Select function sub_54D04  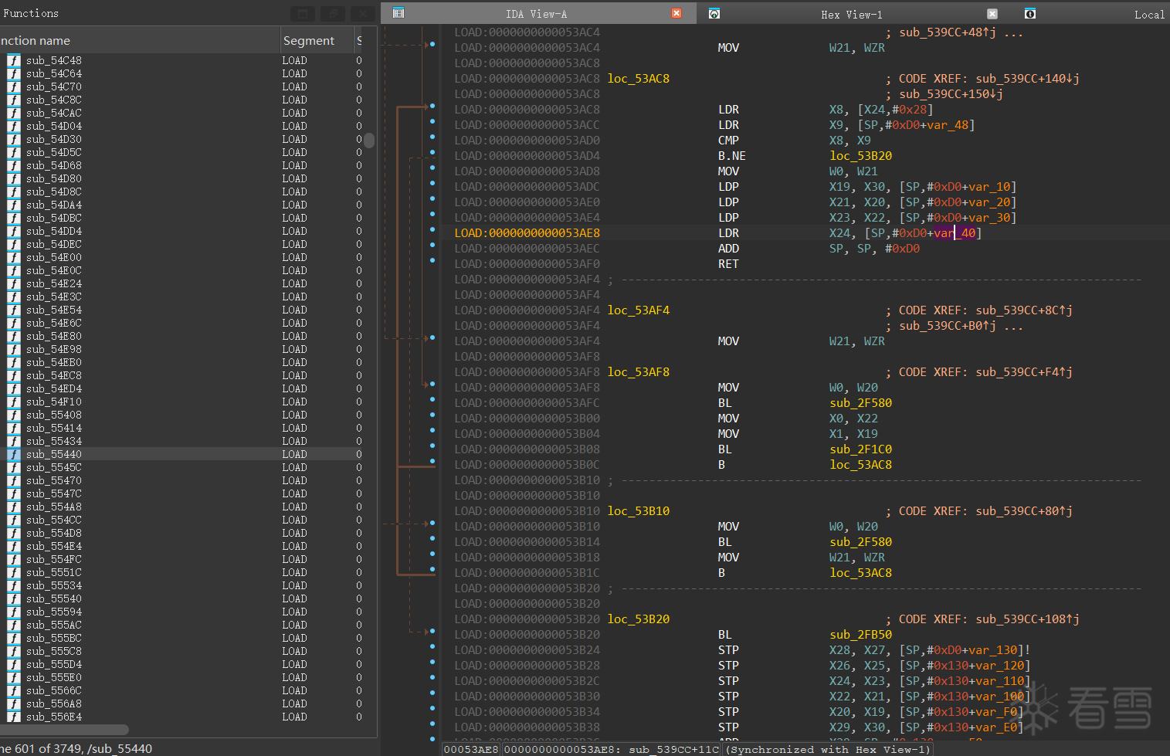(x=53, y=126)
